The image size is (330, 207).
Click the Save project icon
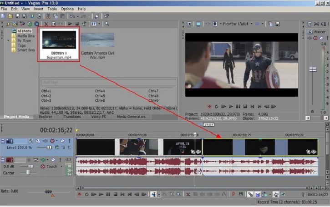coord(17,16)
